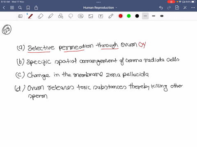This screenshot has height=147, width=197.
Task: Undo the last stroke
Action: (161, 8)
